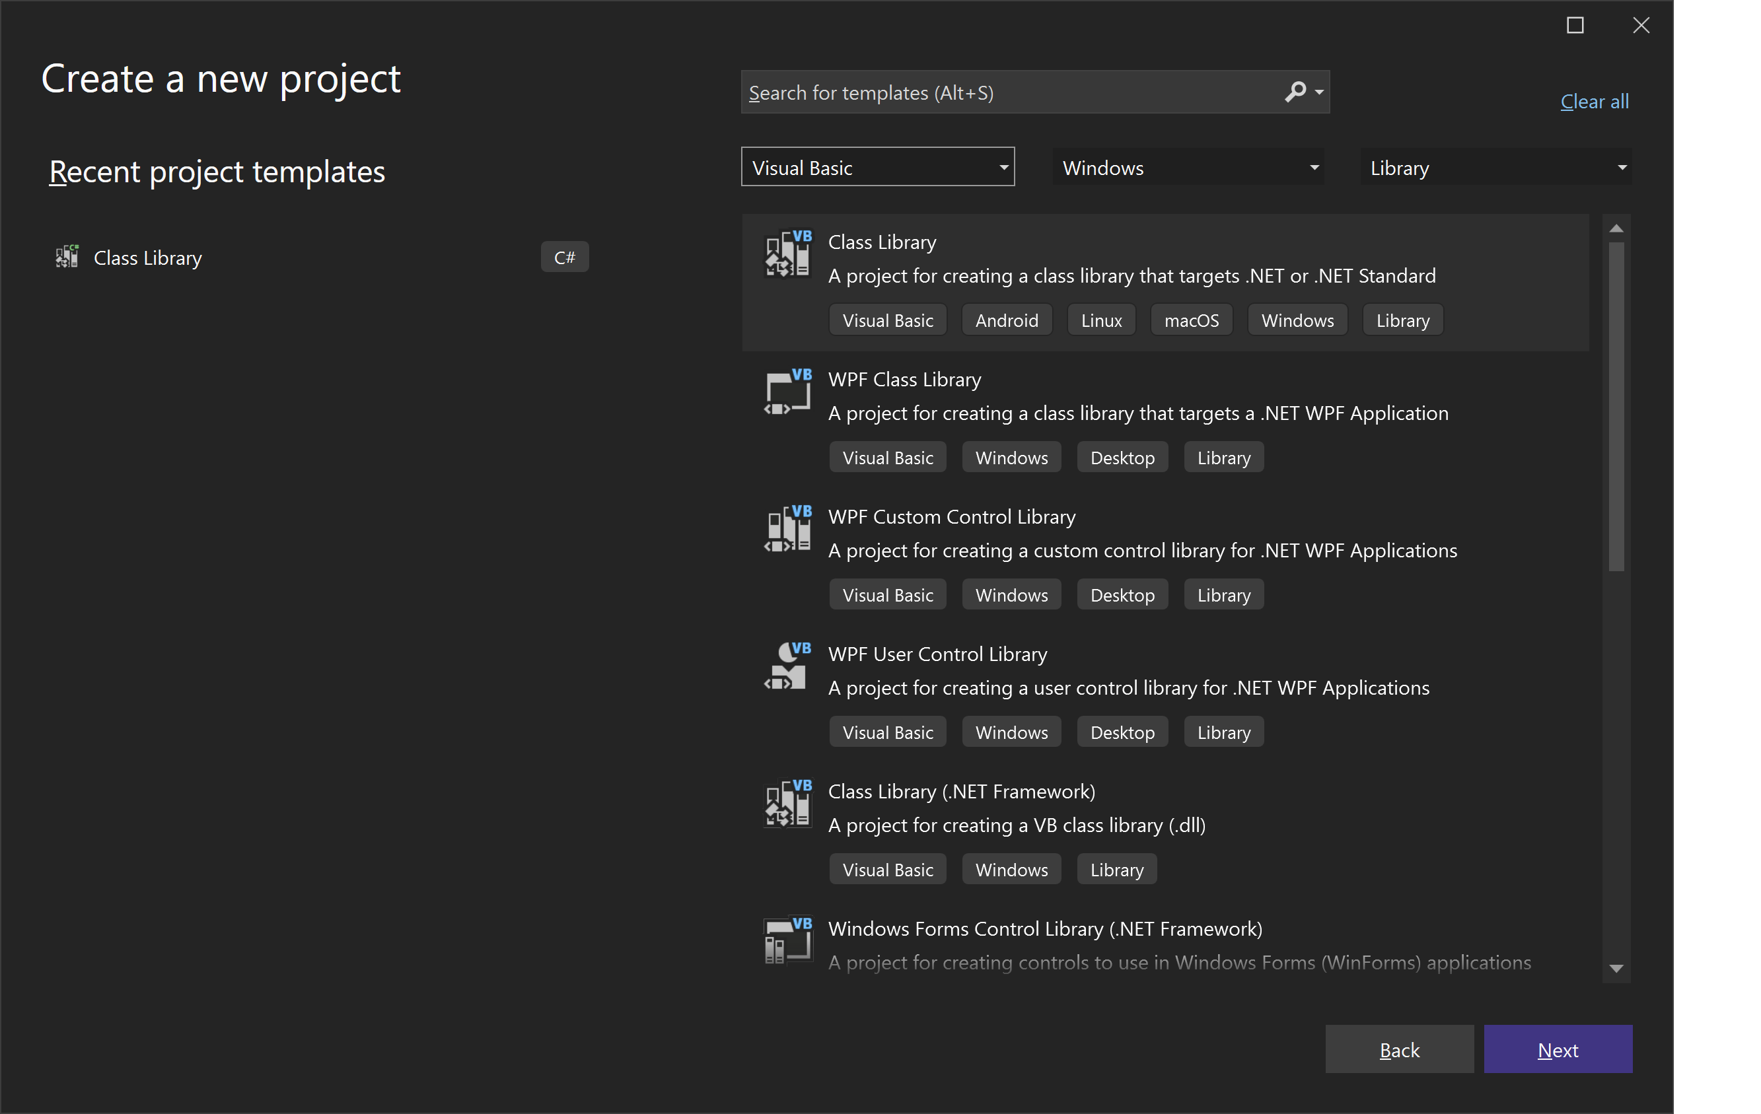Click the search magnifier icon
The height and width of the screenshot is (1114, 1761).
click(1297, 92)
